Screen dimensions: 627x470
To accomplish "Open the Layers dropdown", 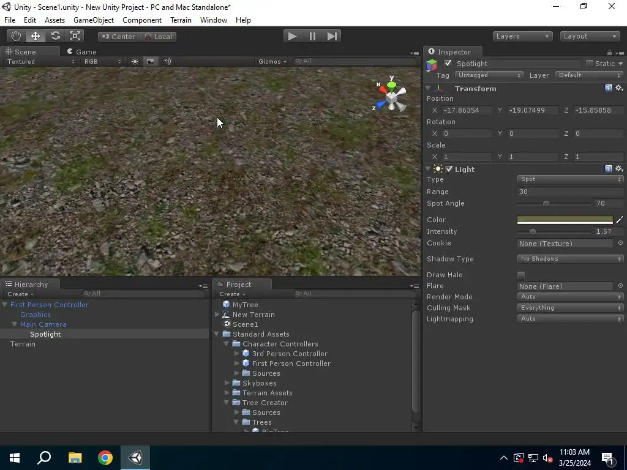I will coord(523,36).
